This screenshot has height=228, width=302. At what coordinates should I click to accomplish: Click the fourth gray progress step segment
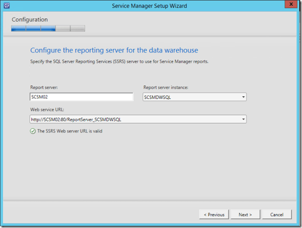point(63,28)
